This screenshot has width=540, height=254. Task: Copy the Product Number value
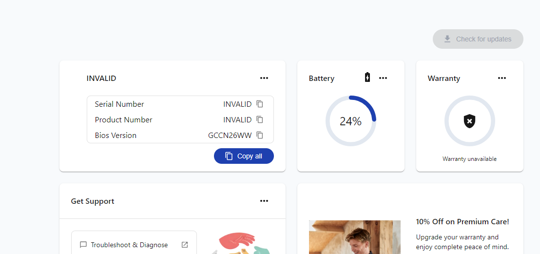(260, 119)
